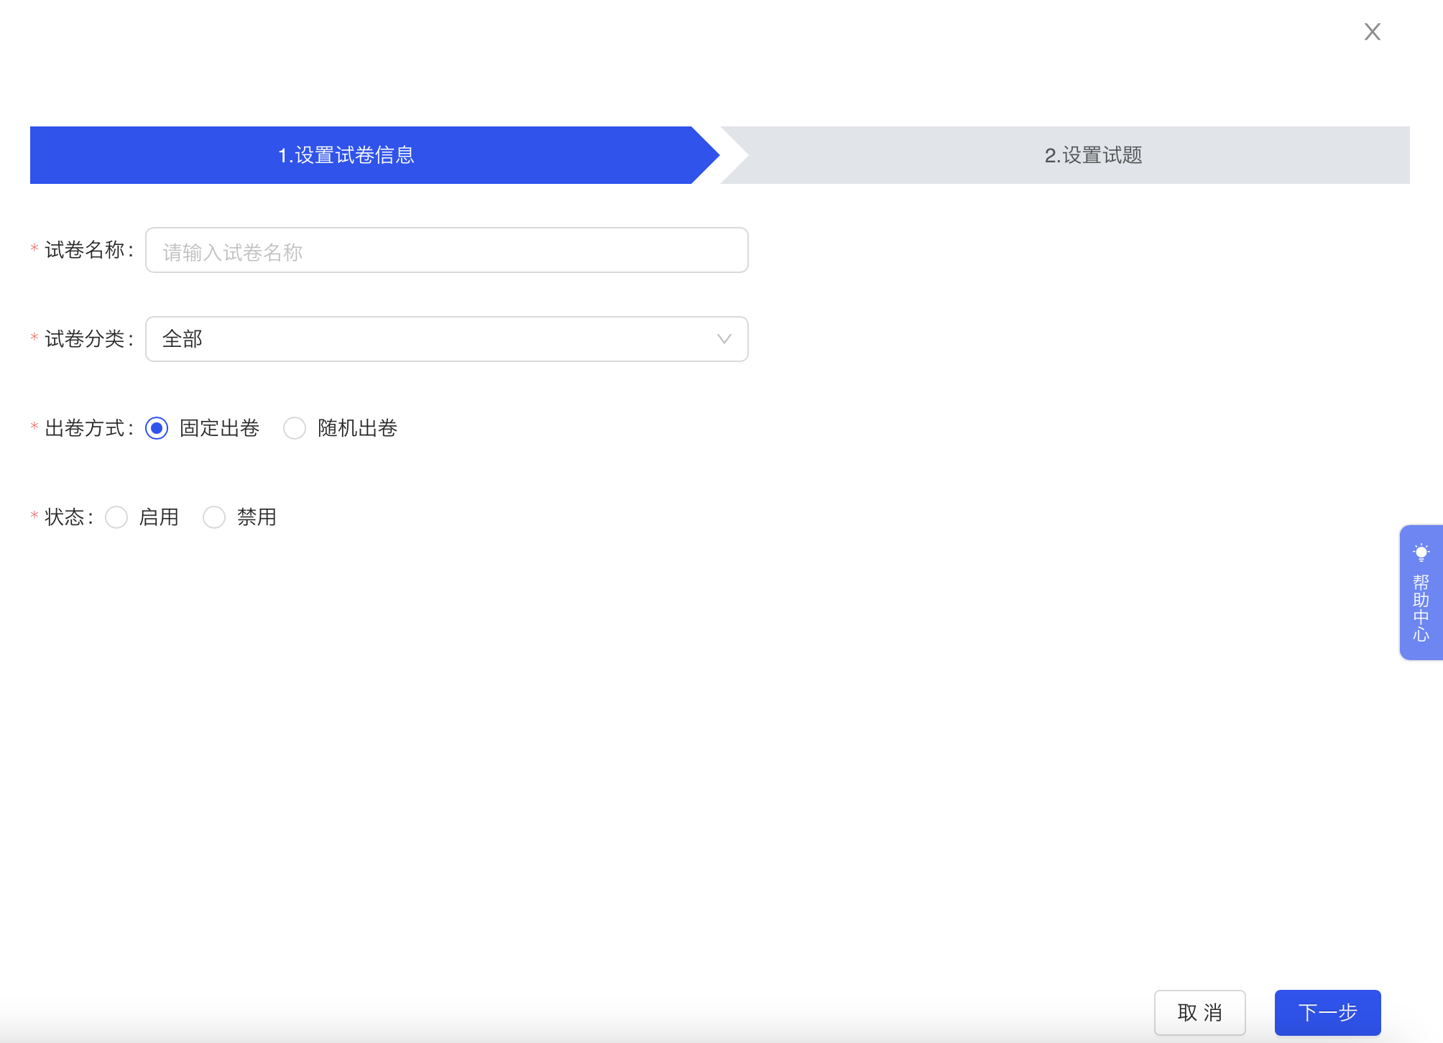Image resolution: width=1443 pixels, height=1043 pixels.
Task: Choose the 启用 status radio button
Action: (x=116, y=517)
